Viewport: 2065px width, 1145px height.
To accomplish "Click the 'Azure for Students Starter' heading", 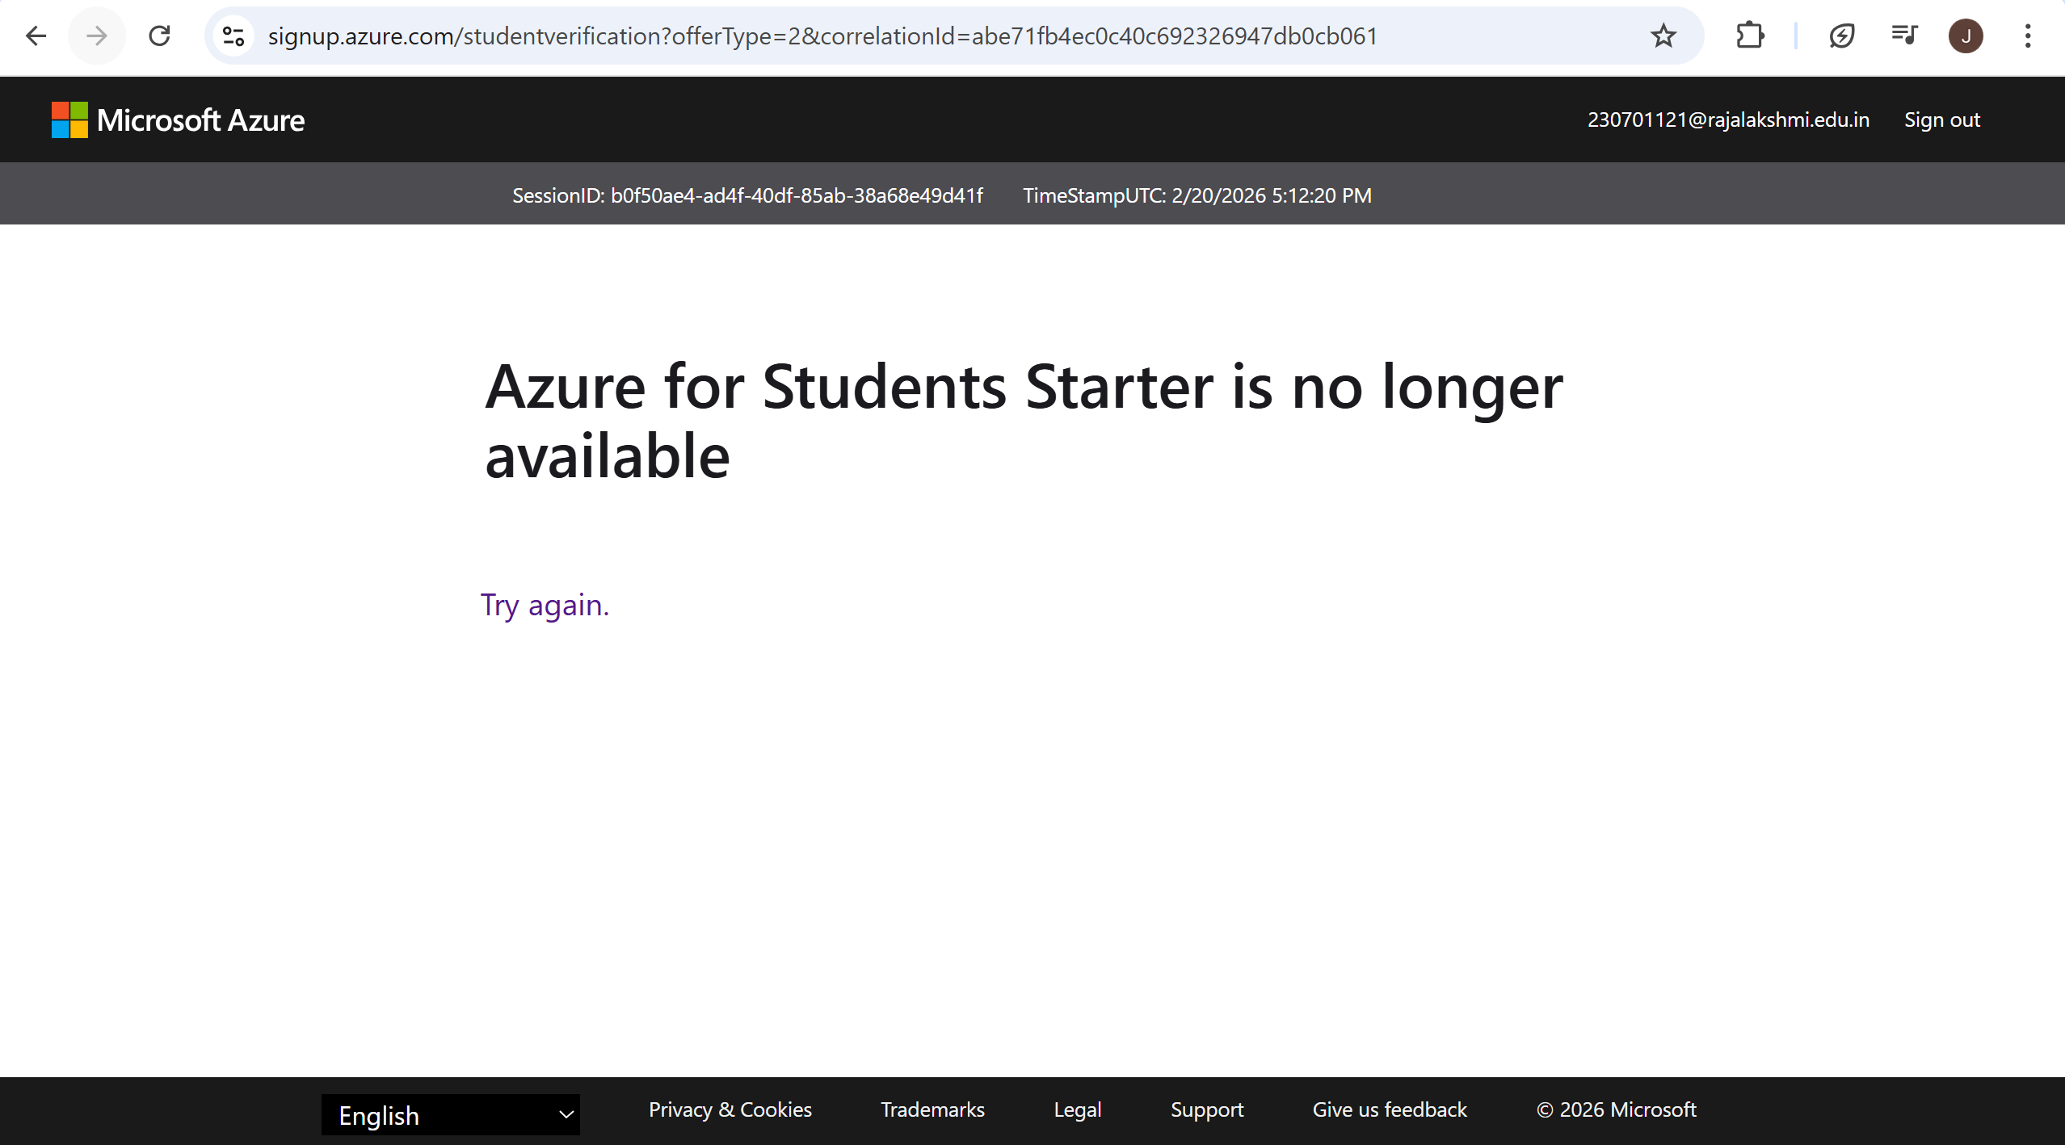I will pos(1024,421).
